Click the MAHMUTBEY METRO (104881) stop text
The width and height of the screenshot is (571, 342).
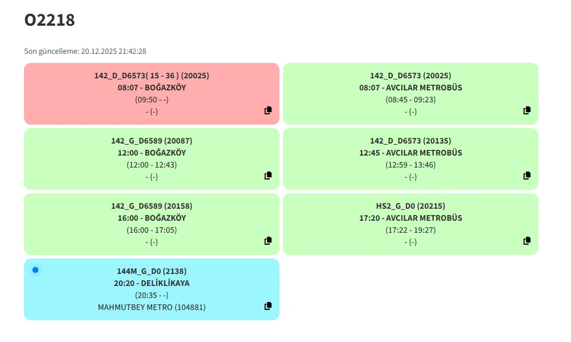tap(151, 307)
